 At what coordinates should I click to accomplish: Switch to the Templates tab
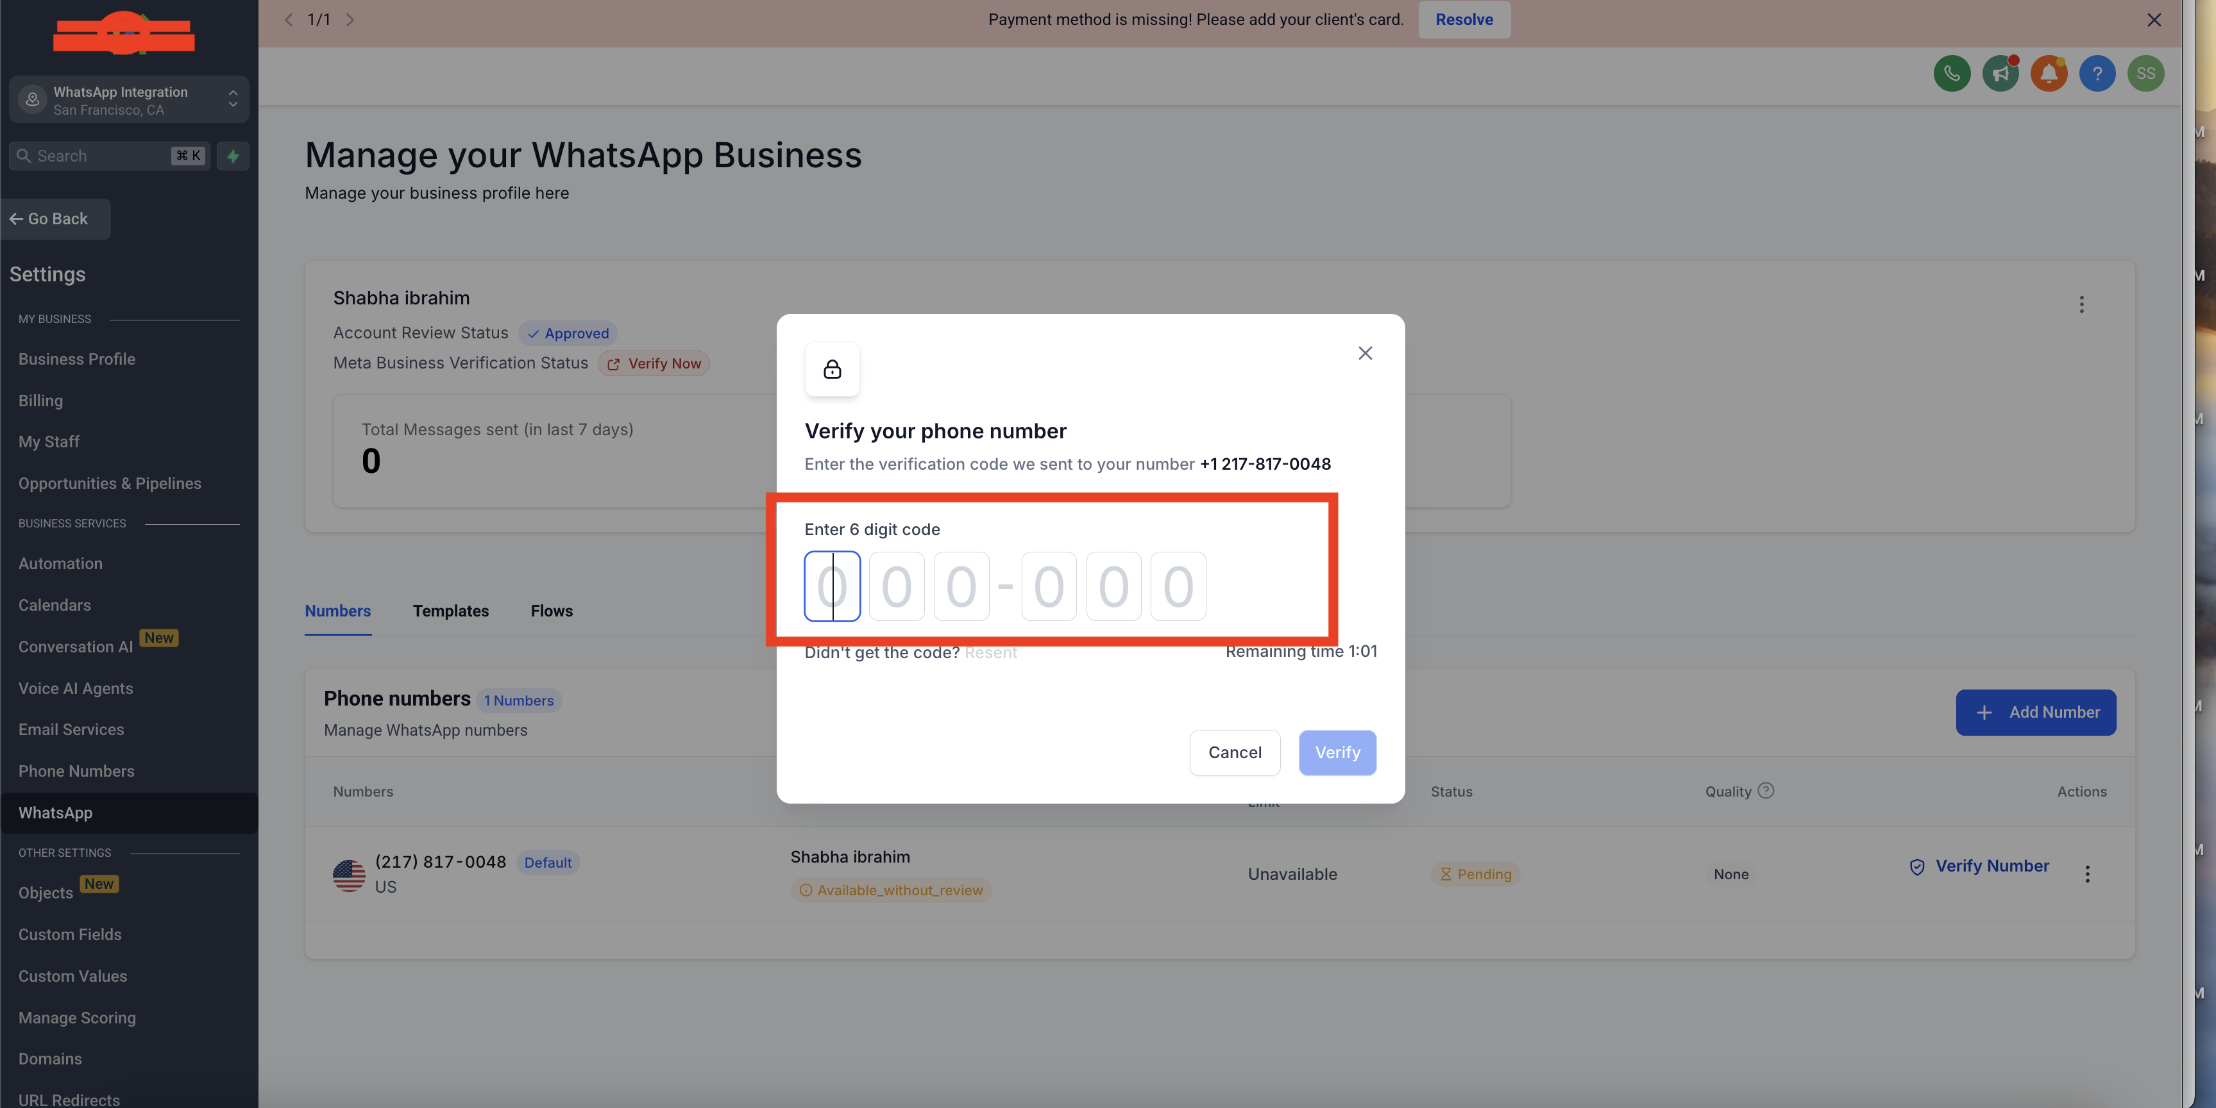450,611
